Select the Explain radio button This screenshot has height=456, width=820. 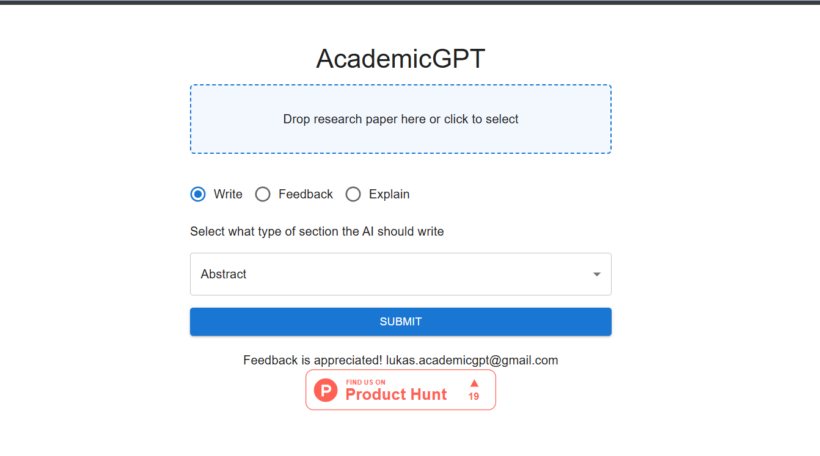click(353, 194)
